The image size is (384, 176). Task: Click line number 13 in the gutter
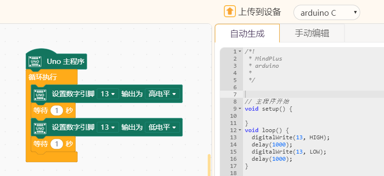[x=233, y=137]
